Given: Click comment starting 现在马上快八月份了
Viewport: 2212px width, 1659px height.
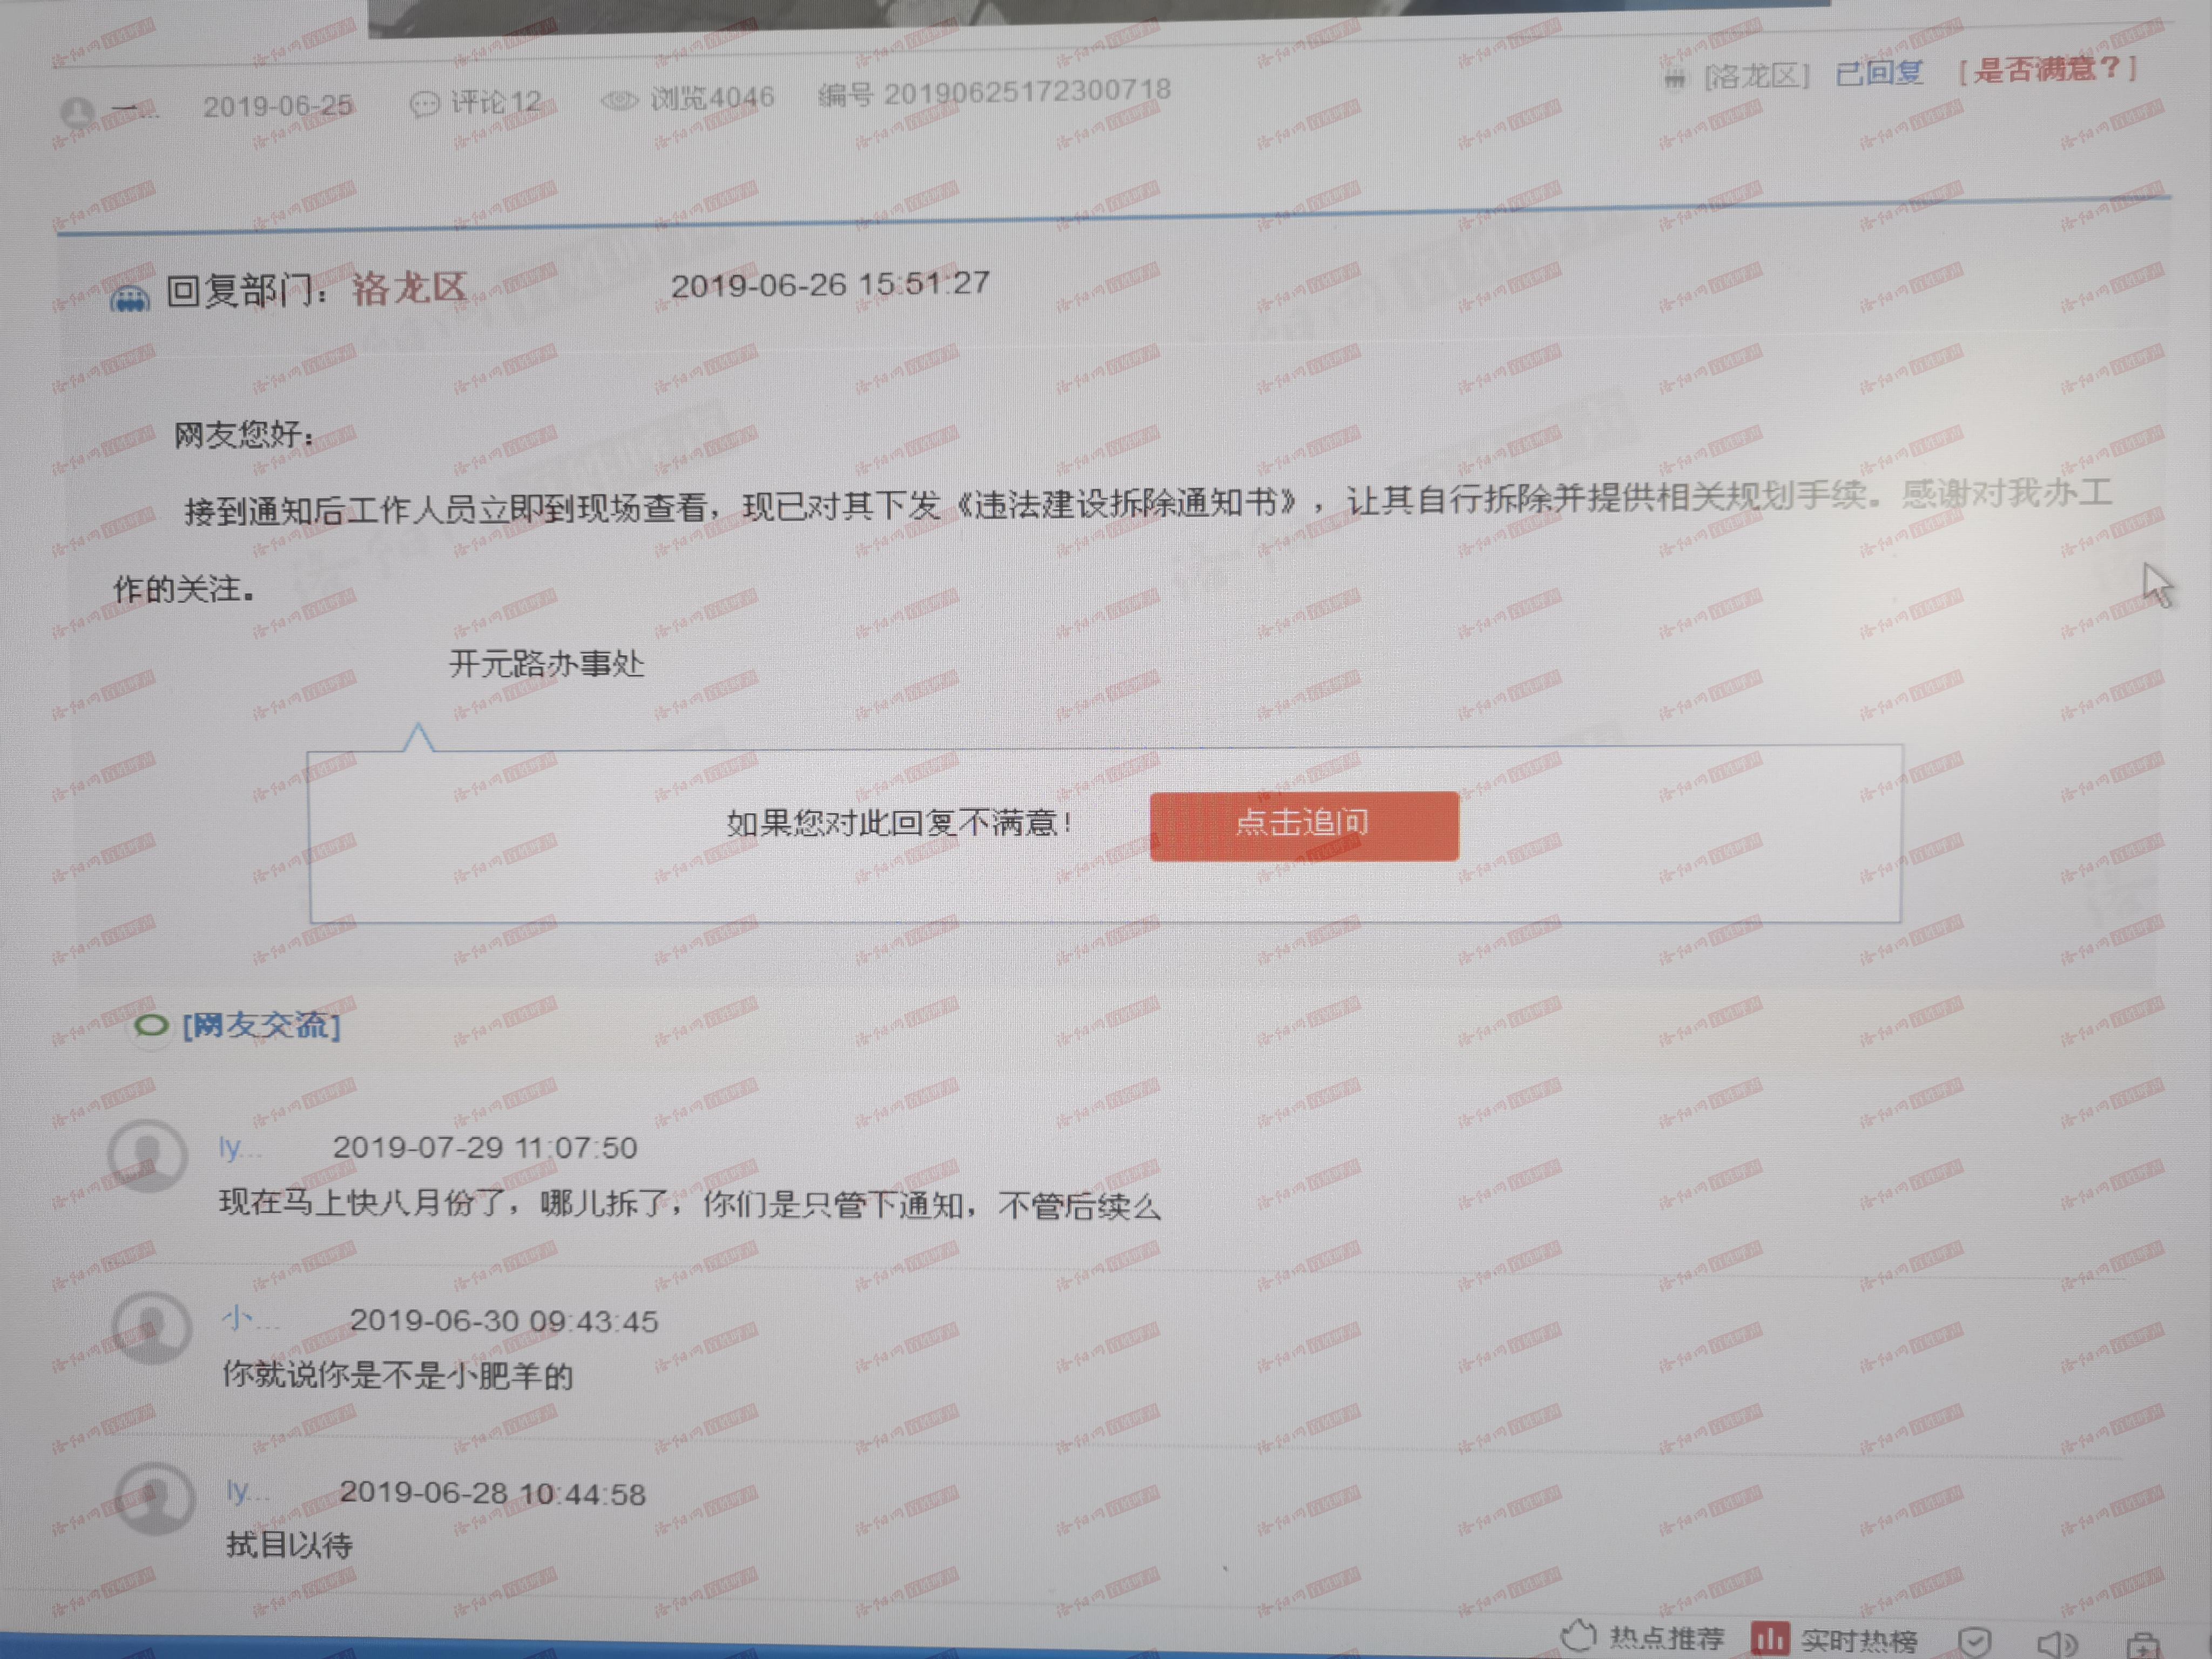Looking at the screenshot, I should (690, 1204).
